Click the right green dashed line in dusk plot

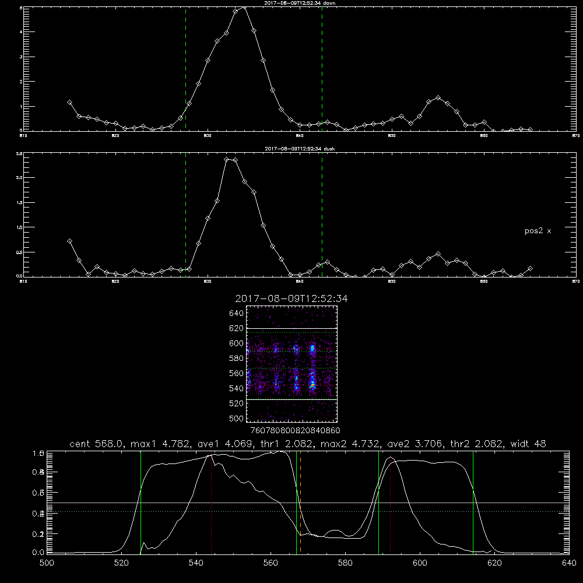click(x=322, y=215)
